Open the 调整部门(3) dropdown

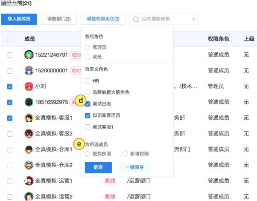pos(59,19)
